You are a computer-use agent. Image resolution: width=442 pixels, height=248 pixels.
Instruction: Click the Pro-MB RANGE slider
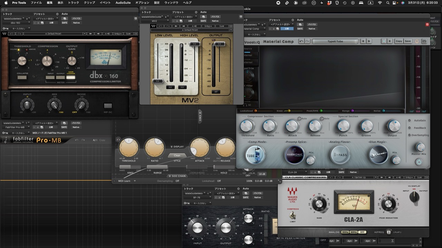click(157, 167)
